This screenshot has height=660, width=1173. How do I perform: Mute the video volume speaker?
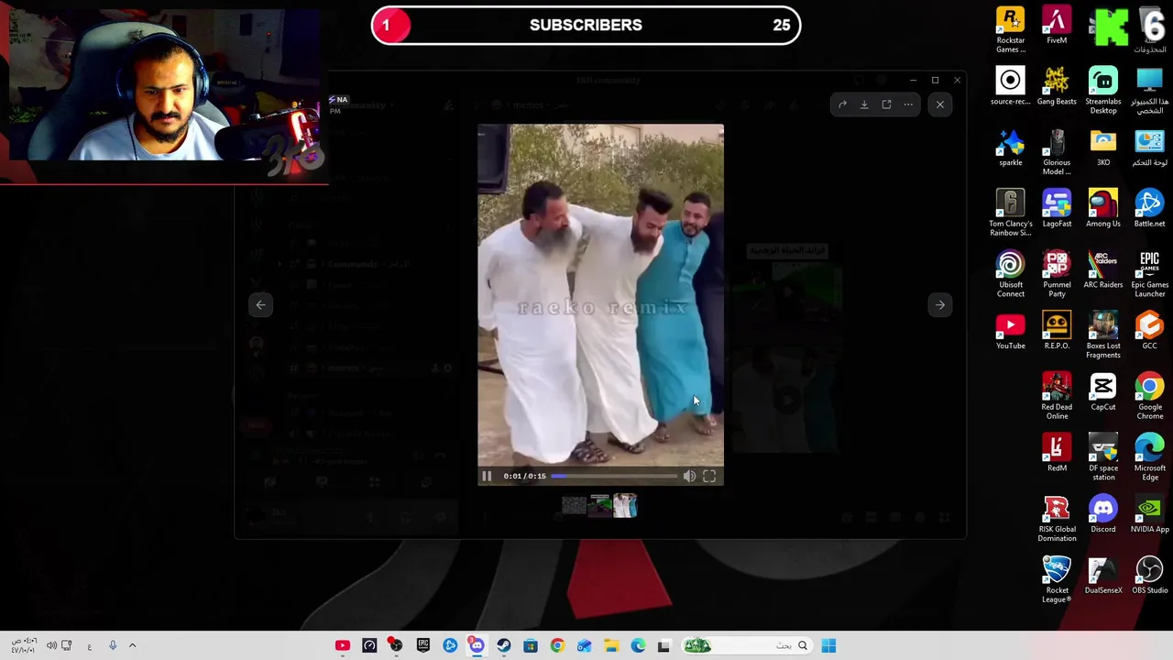point(689,476)
